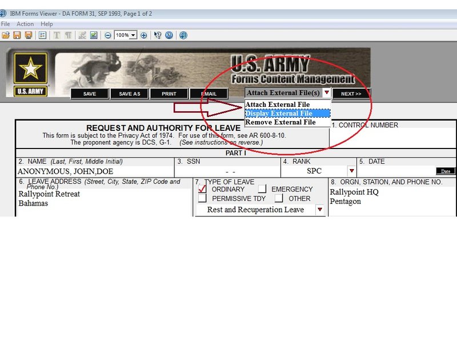The width and height of the screenshot is (457, 345).
Task: Open the Action menu
Action: (25, 24)
